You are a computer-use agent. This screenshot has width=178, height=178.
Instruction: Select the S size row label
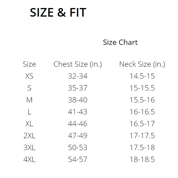[29, 88]
